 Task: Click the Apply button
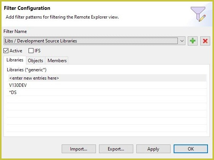153,149
